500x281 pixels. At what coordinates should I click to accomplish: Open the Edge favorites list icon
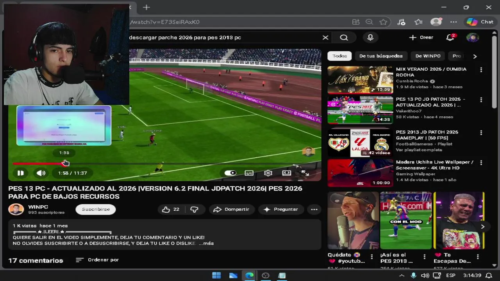[419, 22]
